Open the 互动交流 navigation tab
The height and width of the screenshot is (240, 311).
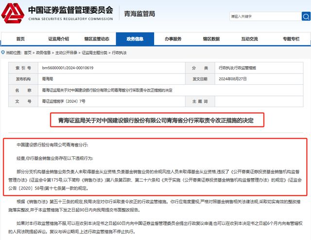(x=249, y=39)
